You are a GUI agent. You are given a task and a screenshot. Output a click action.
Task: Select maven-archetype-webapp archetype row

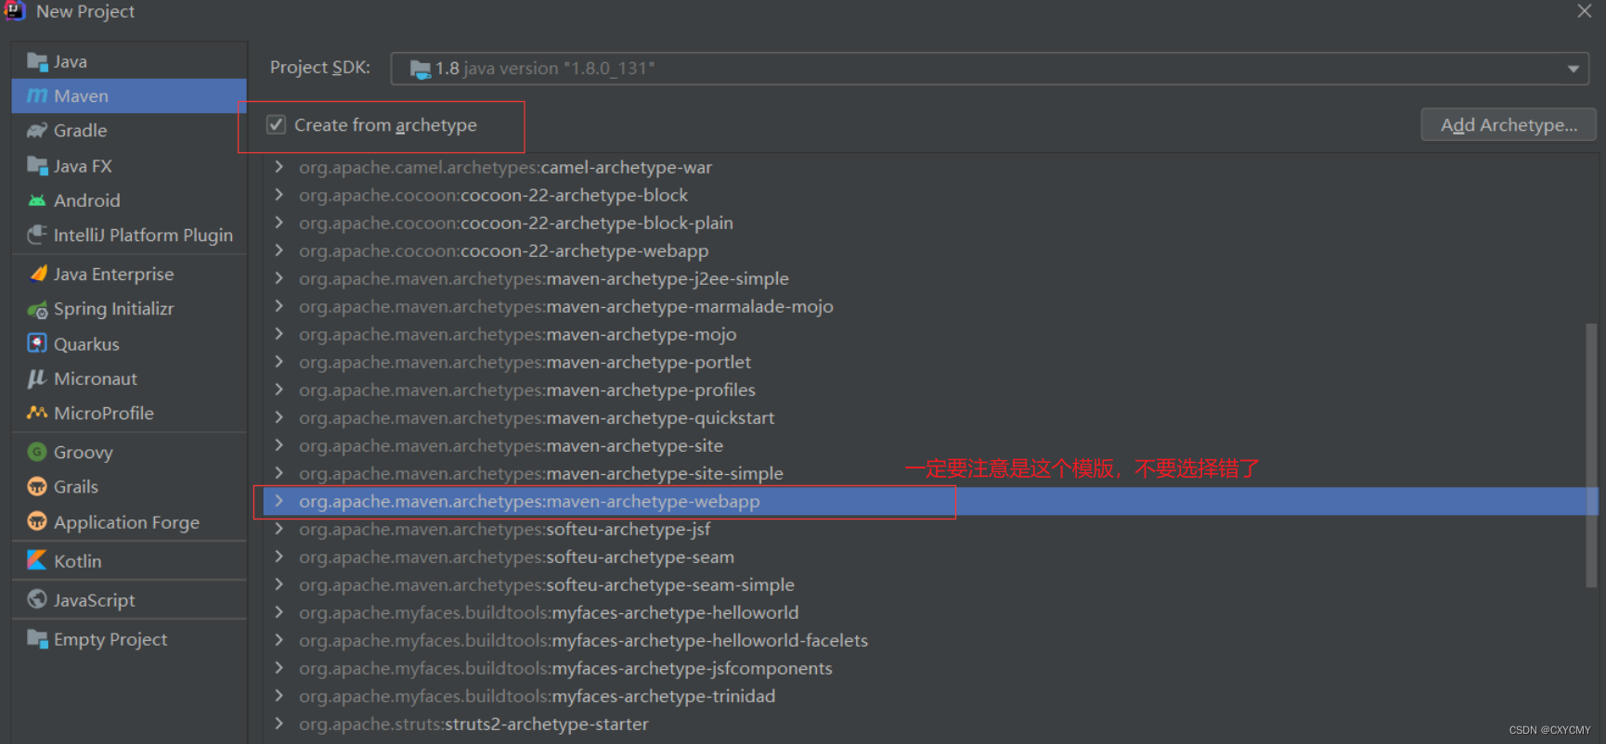point(930,501)
